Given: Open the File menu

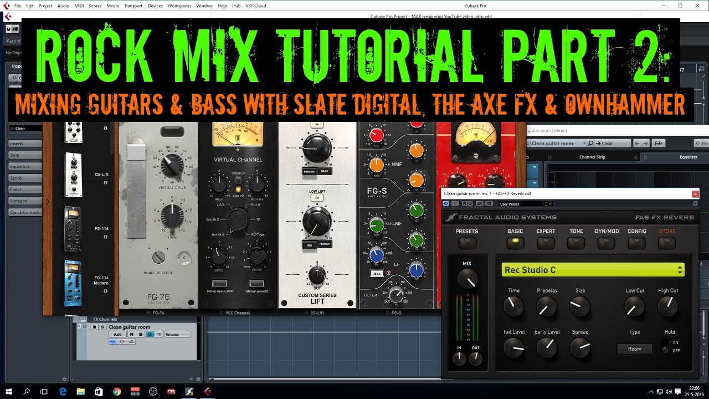Looking at the screenshot, I should (18, 6).
